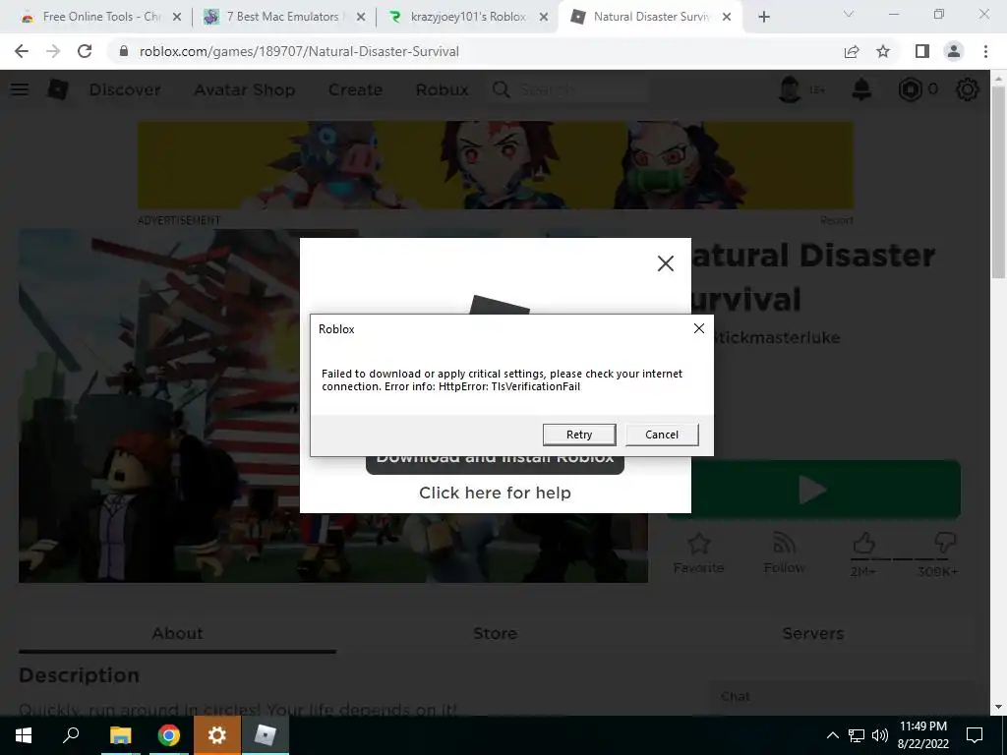
Task: Open Windows taskbar search
Action: [71, 735]
